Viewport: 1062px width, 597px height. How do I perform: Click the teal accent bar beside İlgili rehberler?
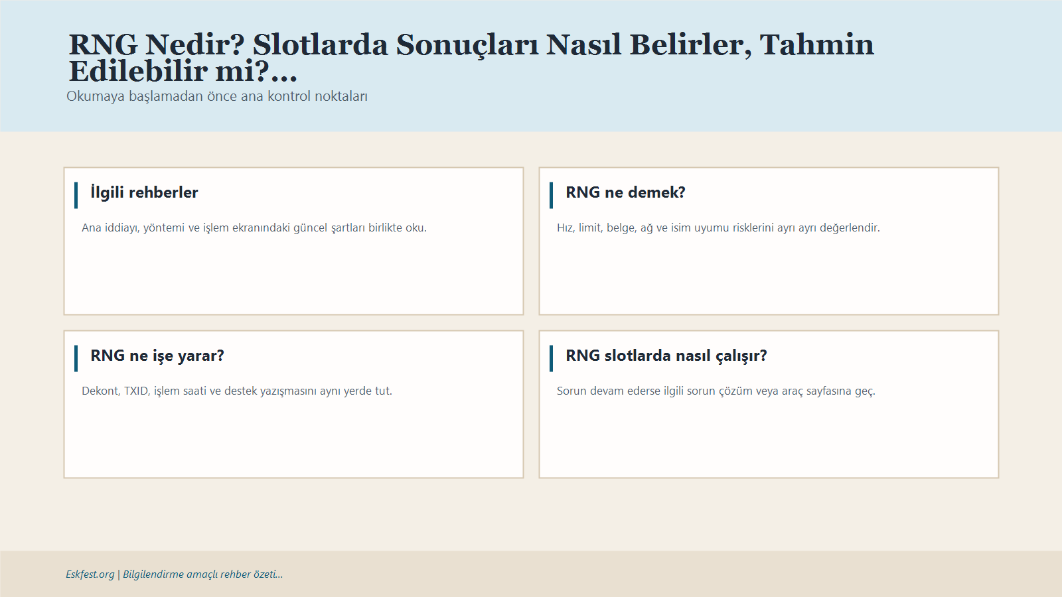point(76,192)
